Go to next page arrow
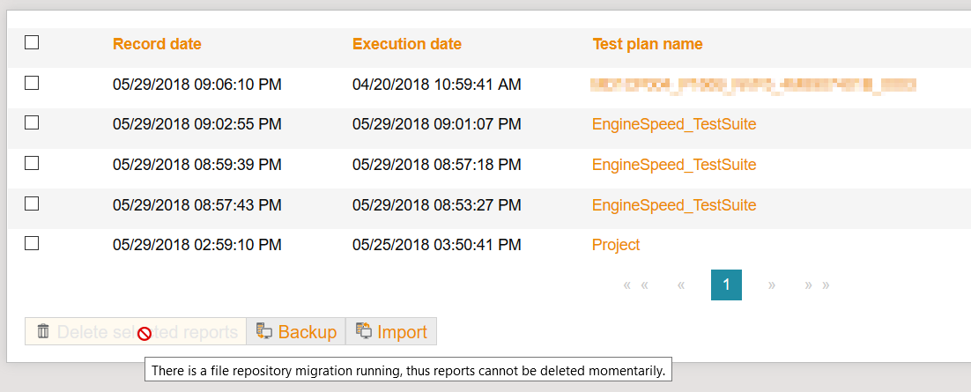The height and width of the screenshot is (392, 971). [x=772, y=285]
